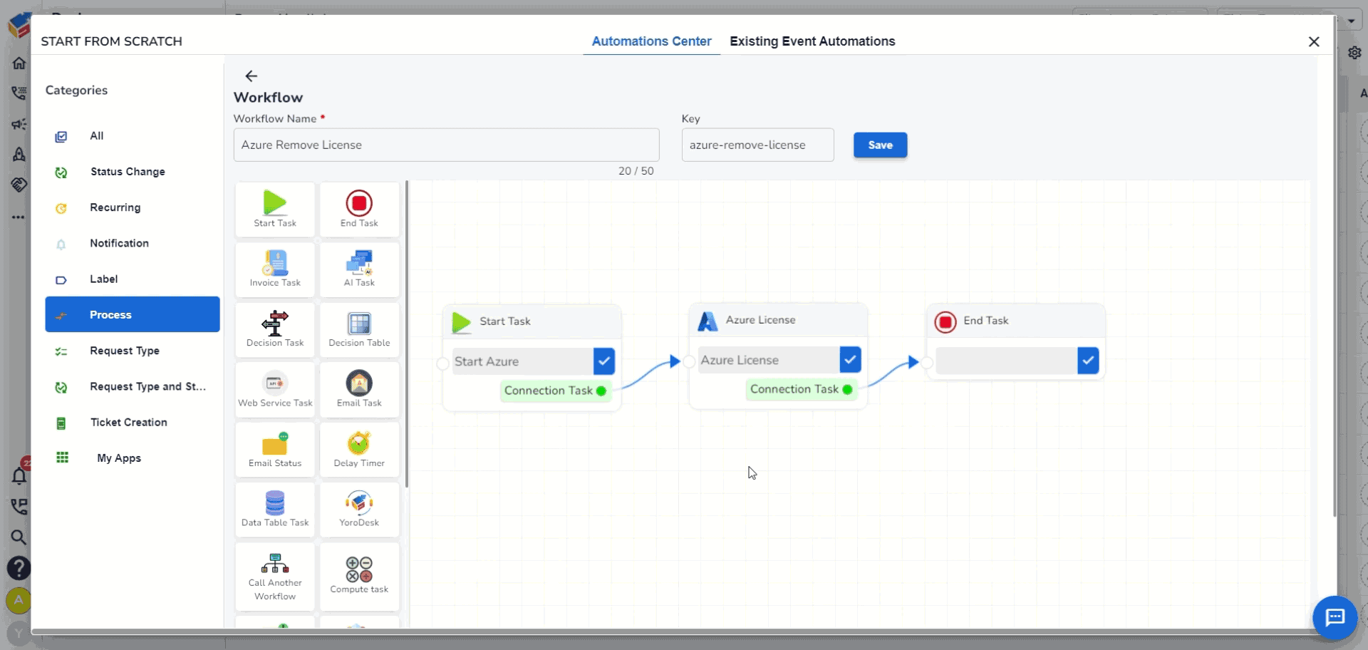Pick the Invoice Task palette item
This screenshot has width=1368, height=650.
click(275, 269)
